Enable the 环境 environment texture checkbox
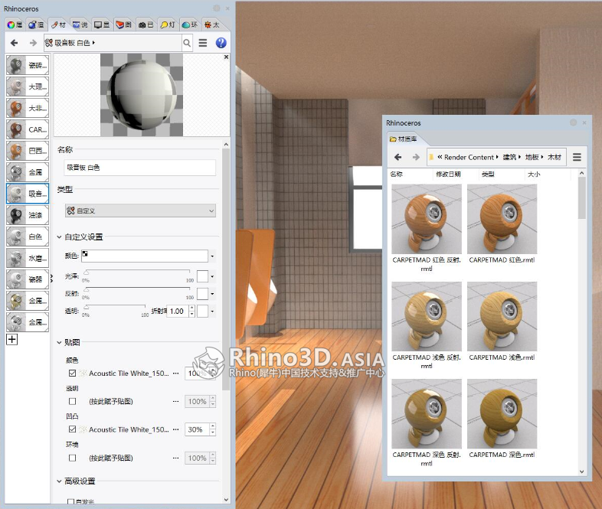Viewport: 602px width, 509px height. (x=72, y=458)
